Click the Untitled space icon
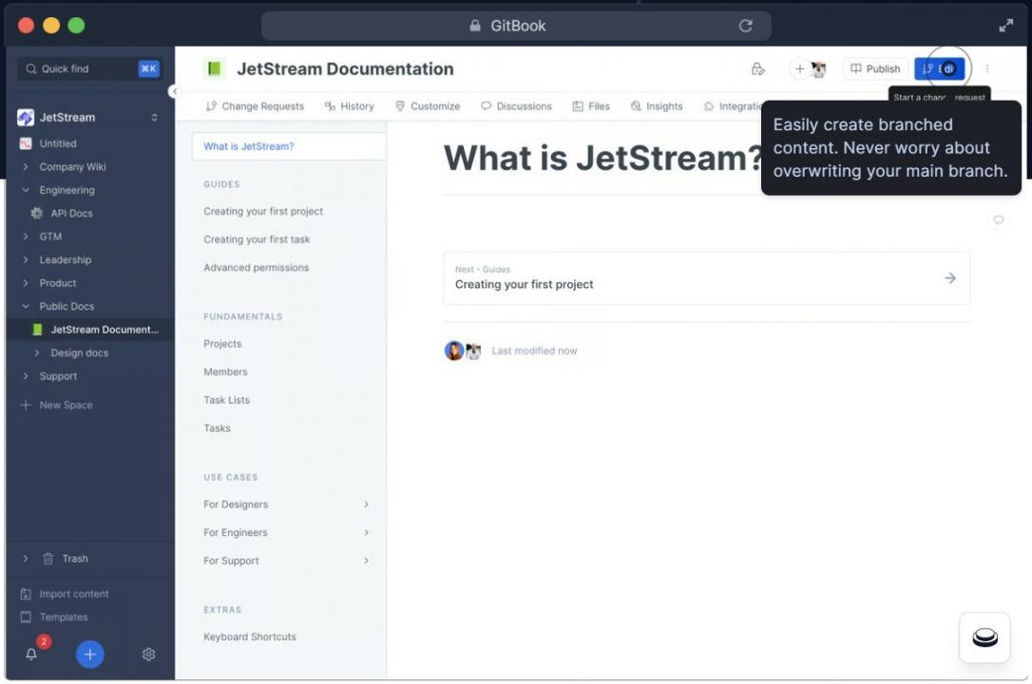Viewport: 1032px width, 684px height. pyautogui.click(x=26, y=143)
